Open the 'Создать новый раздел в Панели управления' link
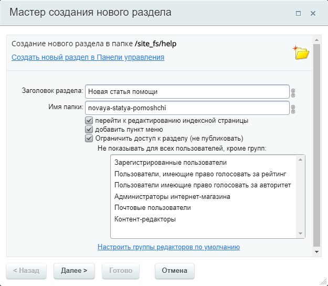The width and height of the screenshot is (328, 286). 88,57
